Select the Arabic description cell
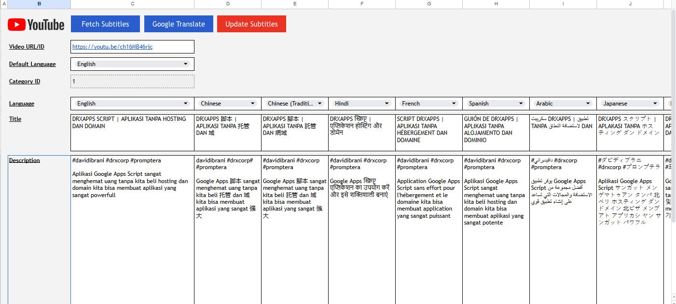676x304 pixels. pyautogui.click(x=563, y=230)
